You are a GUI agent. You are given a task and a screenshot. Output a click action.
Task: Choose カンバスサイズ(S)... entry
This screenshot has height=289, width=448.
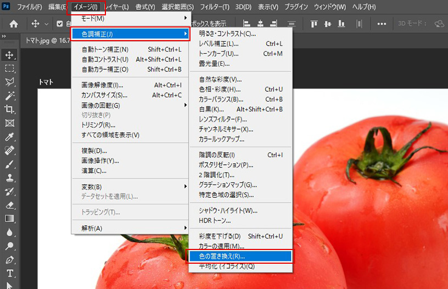[130, 95]
